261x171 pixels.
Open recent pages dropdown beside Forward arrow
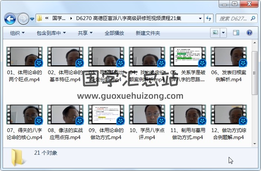[x=32, y=19]
